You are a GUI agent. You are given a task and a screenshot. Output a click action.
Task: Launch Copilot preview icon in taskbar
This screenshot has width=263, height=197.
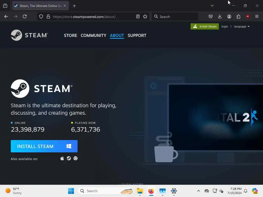[255, 191]
